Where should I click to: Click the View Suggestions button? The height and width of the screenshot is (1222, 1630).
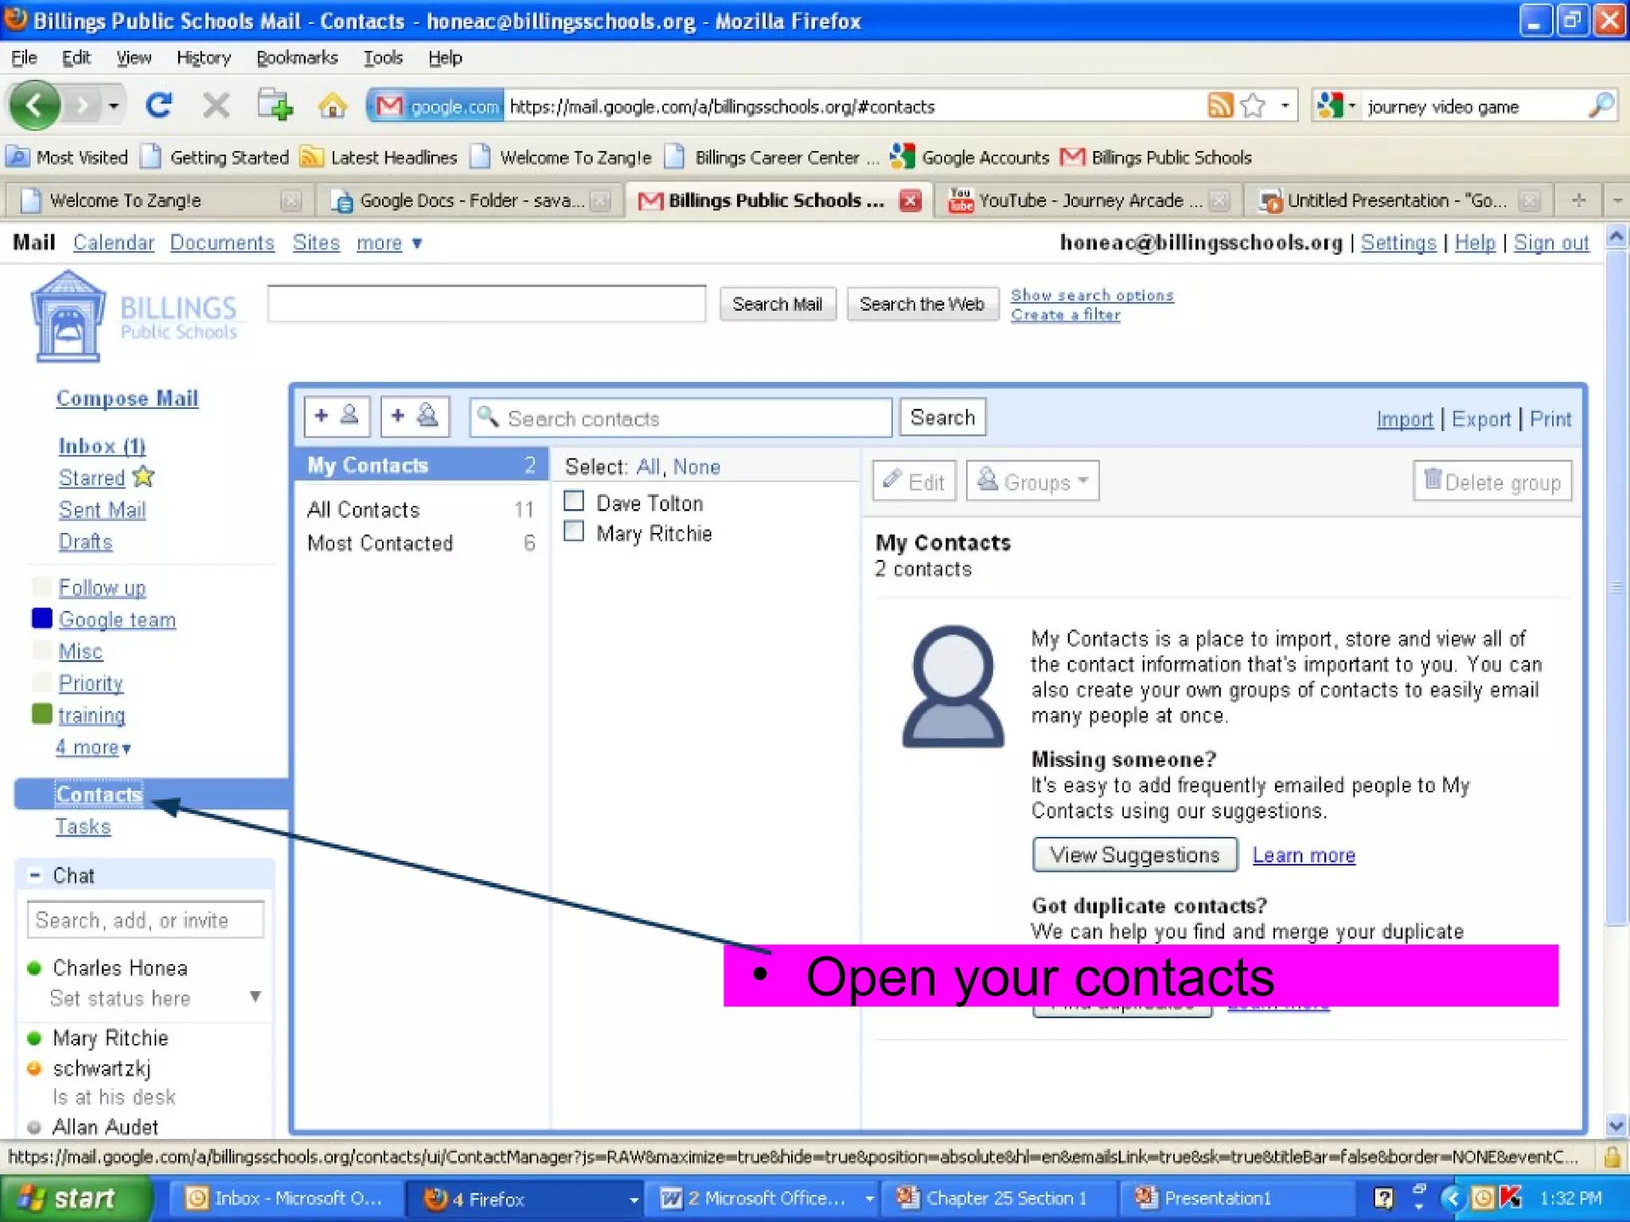1134,854
